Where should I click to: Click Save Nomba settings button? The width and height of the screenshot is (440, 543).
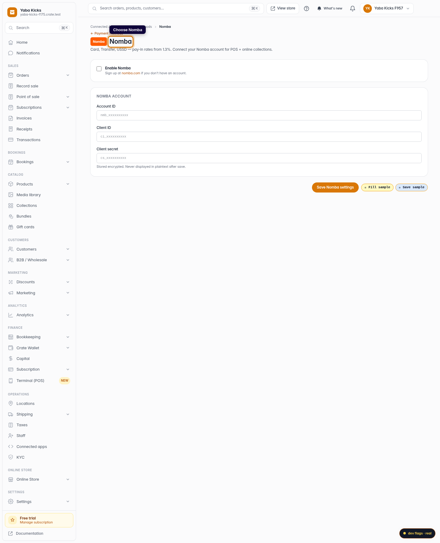pos(335,187)
